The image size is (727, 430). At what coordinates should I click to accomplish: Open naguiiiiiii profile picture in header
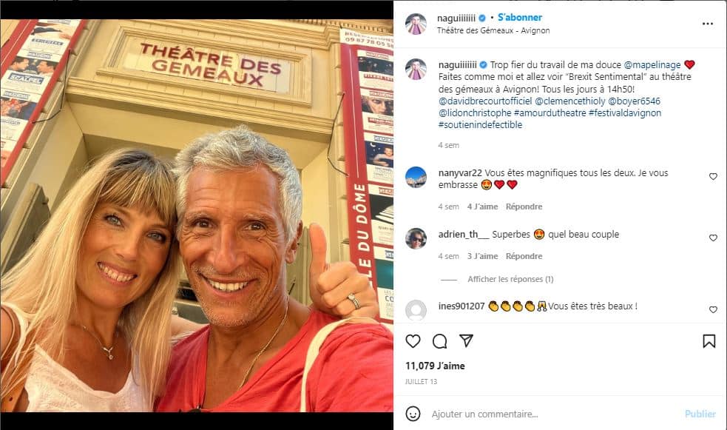(x=416, y=24)
